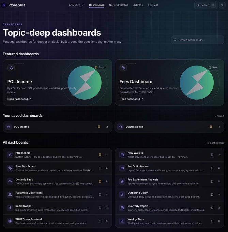Remove POL Income bookmark in saved dashboards
Screen dimensions: 228x232
click(x=99, y=127)
